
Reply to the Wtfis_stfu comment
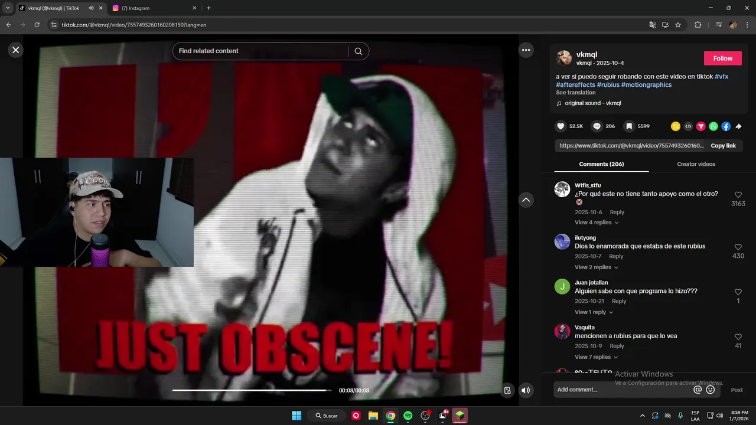617,212
